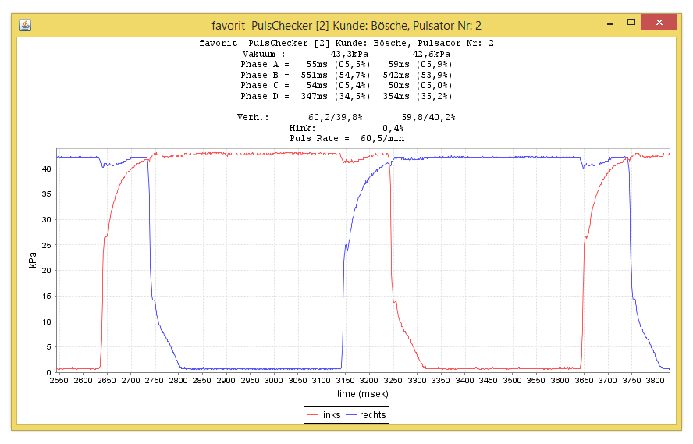
Task: Click Phase B value '551ms (54,7%)'
Action: [x=336, y=75]
